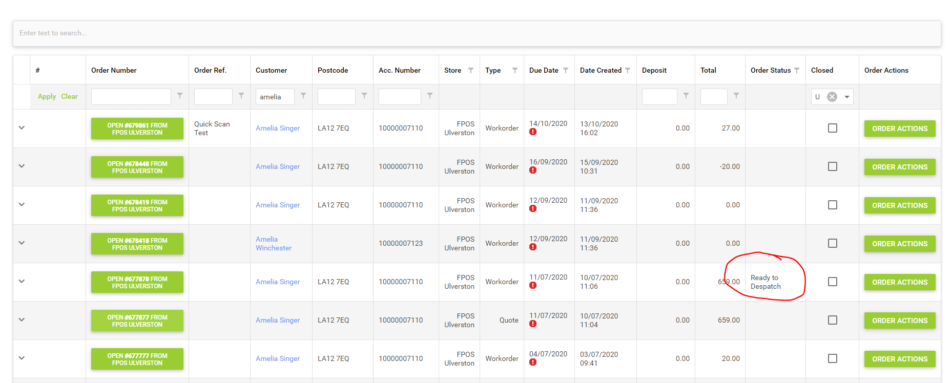
Task: Open customer link Amelia Winchester
Action: click(x=274, y=244)
